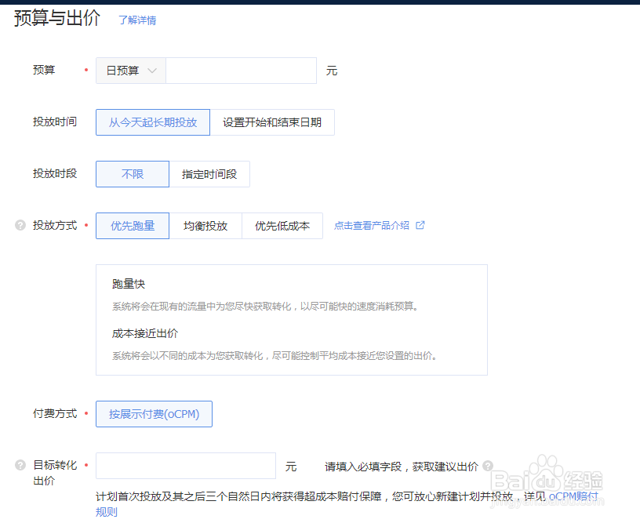This screenshot has width=640, height=523.
Task: Choose 不限 for 投放时段
Action: (x=133, y=174)
